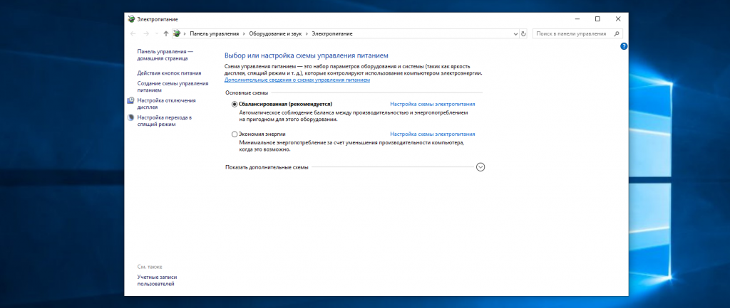Select the Экономия энергии radio button
Image resolution: width=730 pixels, height=308 pixels.
[234, 134]
